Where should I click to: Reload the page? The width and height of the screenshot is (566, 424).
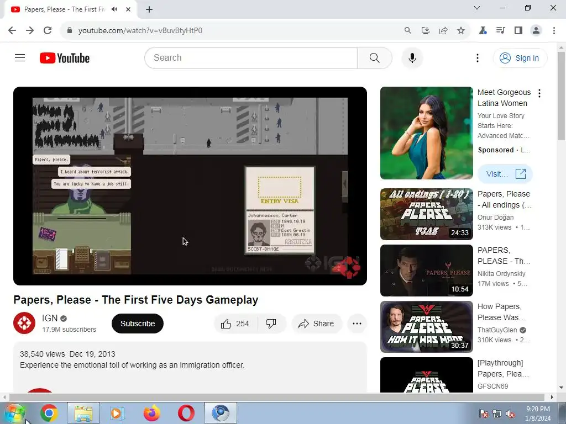point(48,30)
